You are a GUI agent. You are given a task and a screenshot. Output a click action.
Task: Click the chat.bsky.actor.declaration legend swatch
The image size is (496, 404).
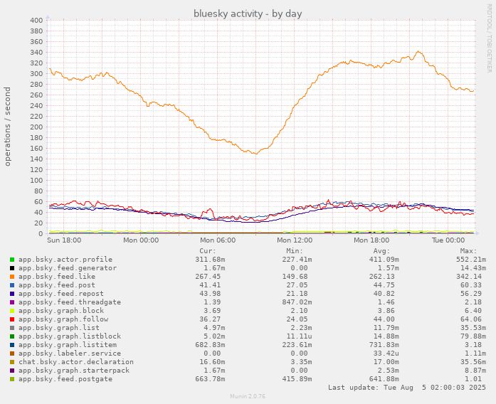tap(12, 362)
